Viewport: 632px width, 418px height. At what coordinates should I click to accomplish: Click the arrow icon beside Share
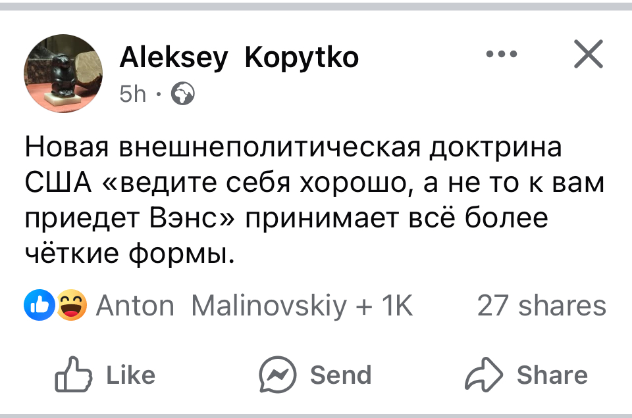[483, 375]
